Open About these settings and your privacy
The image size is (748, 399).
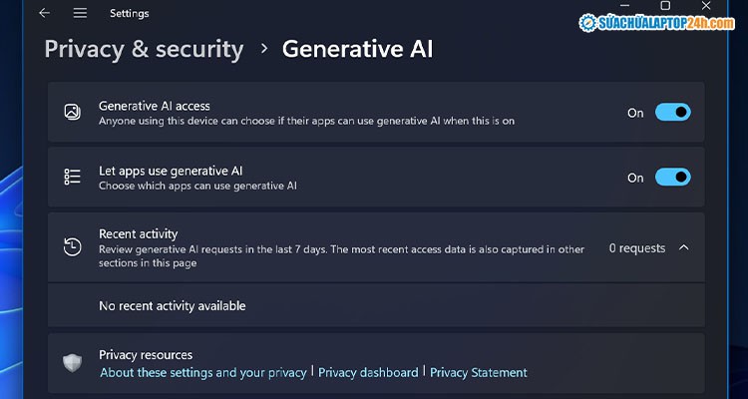pyautogui.click(x=203, y=372)
